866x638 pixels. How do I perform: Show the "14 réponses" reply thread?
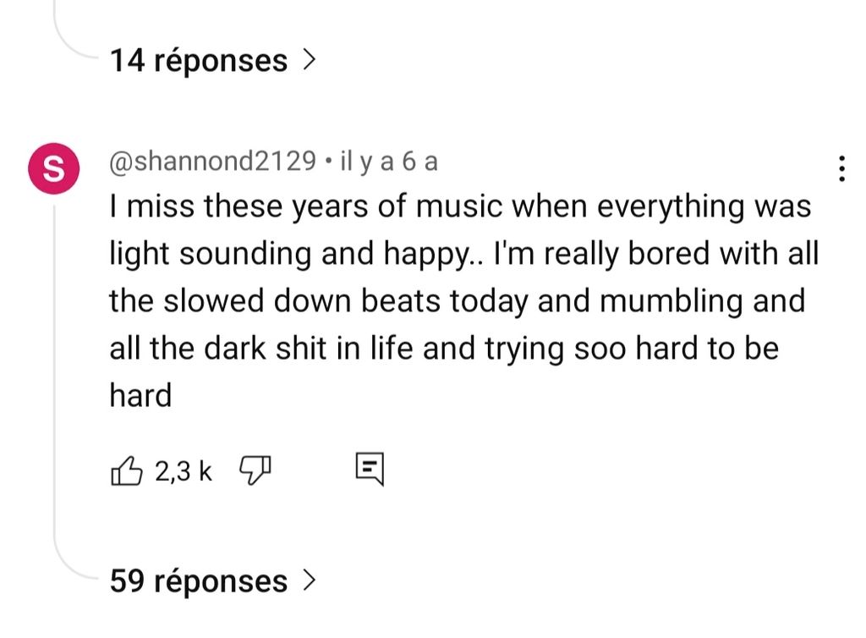(199, 61)
